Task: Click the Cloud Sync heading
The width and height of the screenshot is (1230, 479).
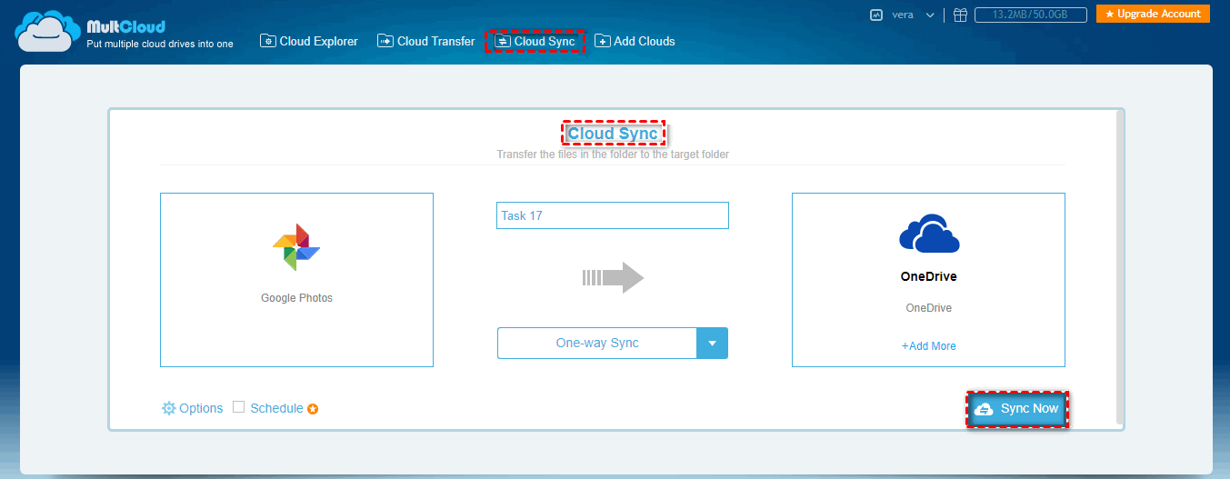Action: (613, 134)
